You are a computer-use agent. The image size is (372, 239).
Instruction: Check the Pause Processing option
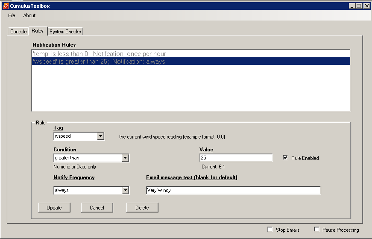[x=316, y=230]
